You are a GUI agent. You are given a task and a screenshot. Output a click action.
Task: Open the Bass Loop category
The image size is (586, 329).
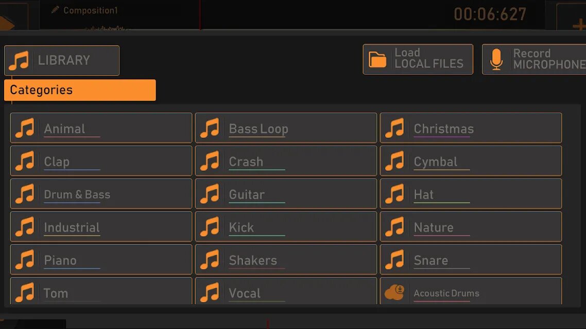tap(286, 128)
